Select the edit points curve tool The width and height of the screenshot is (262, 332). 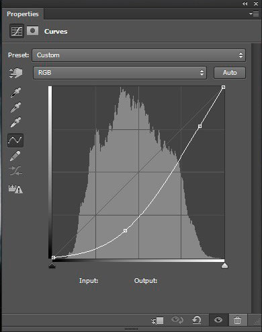pos(15,140)
